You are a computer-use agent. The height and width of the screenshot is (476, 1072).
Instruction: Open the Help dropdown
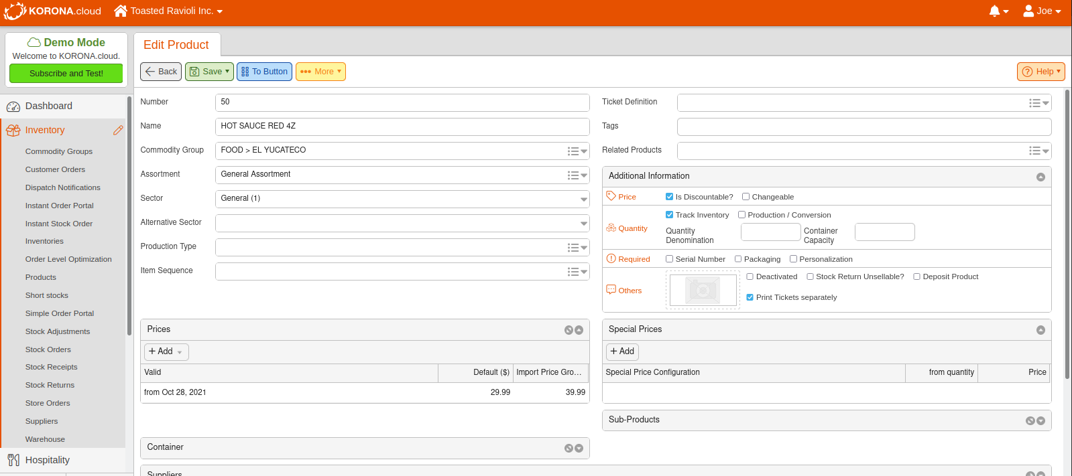click(x=1041, y=72)
